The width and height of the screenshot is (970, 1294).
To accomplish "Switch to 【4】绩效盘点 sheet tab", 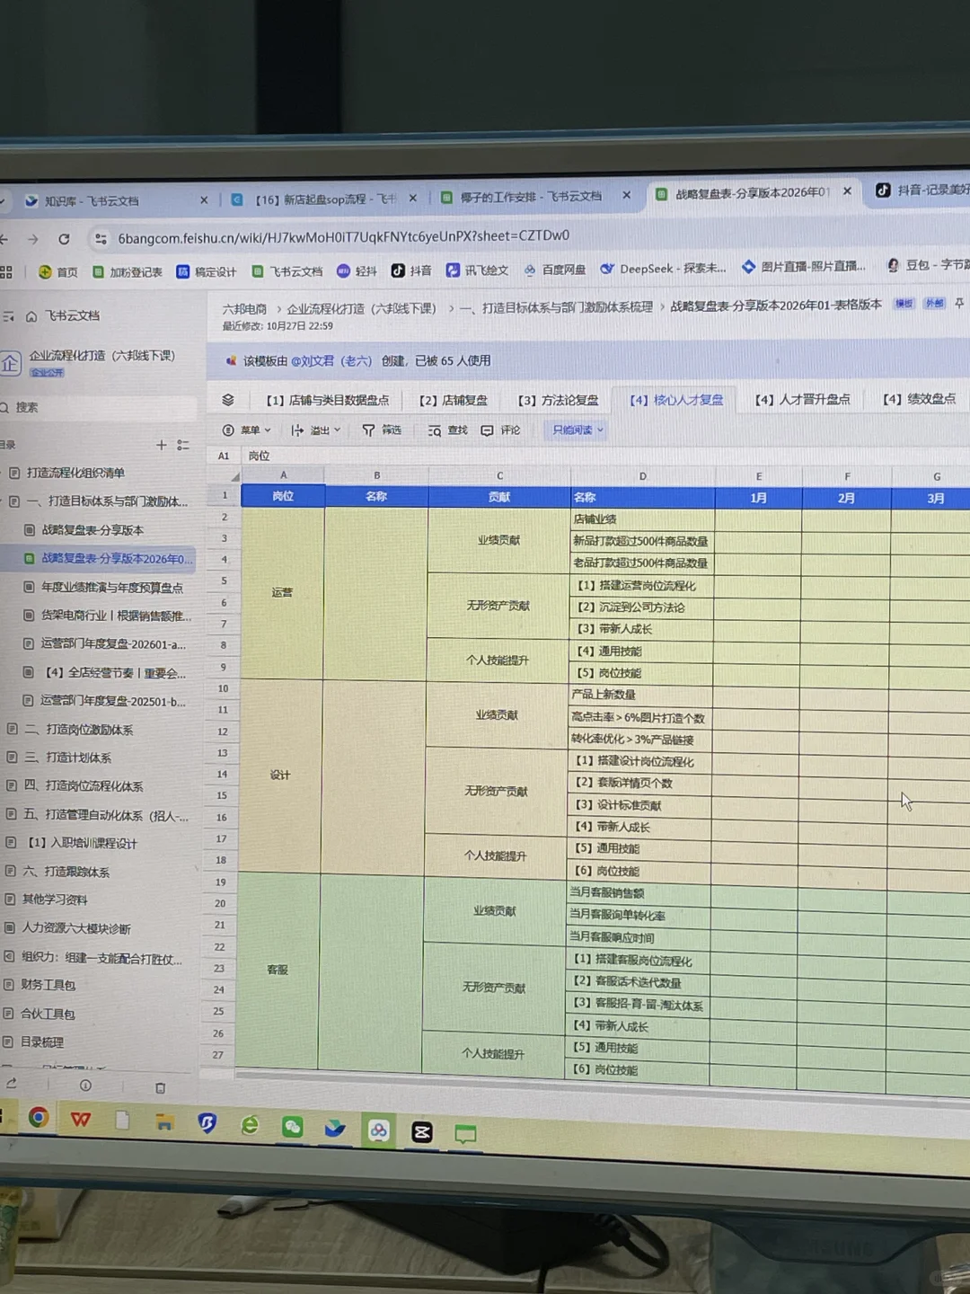I will pos(919,398).
